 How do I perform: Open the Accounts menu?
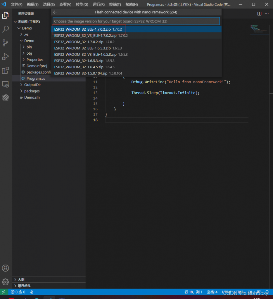5,268
